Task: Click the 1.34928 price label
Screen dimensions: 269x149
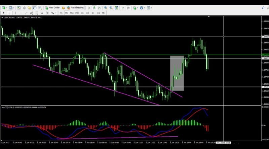Action: point(265,37)
